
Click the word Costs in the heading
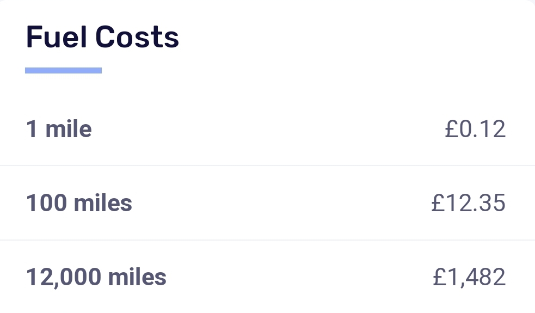coord(137,37)
